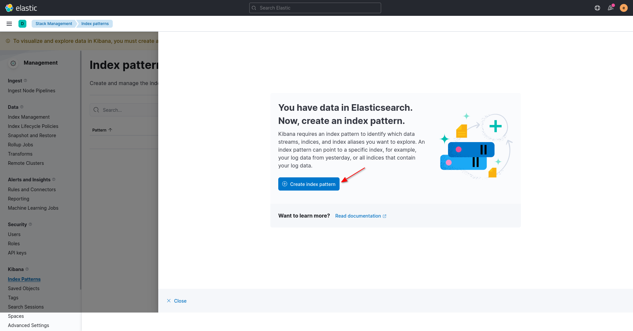Open Ingest Node Pipelines
The width and height of the screenshot is (633, 331).
point(32,91)
